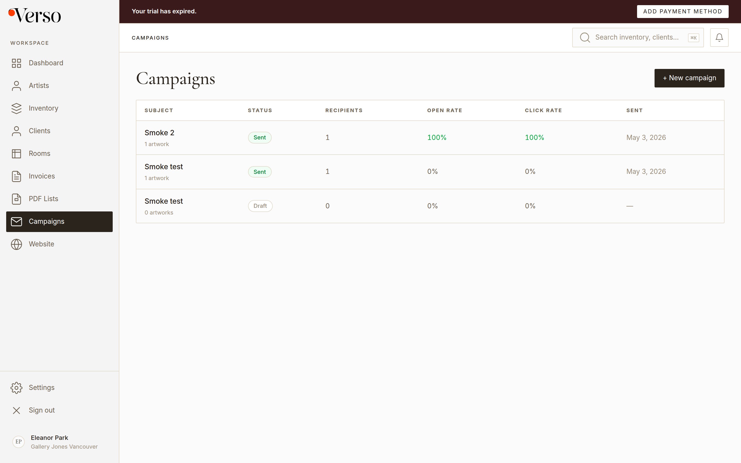
Task: Open the draft Smoke test with 0 artworks
Action: 430,206
